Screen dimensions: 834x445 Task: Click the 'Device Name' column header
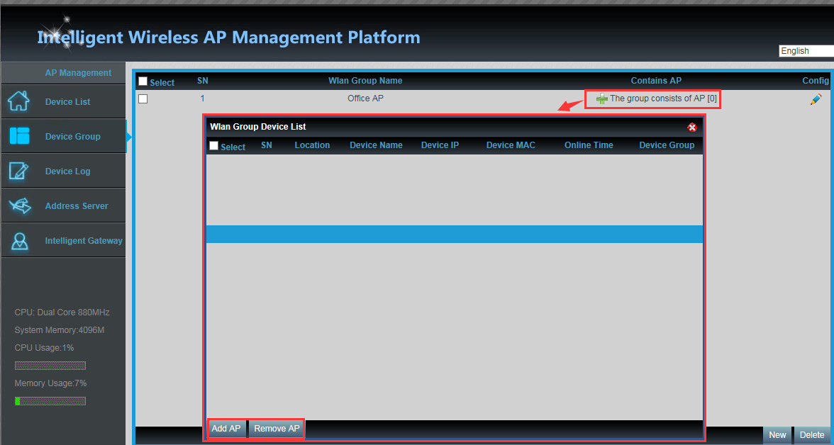pos(376,145)
